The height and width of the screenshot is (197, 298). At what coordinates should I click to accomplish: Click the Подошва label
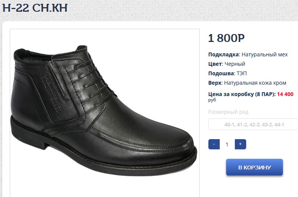click(220, 73)
